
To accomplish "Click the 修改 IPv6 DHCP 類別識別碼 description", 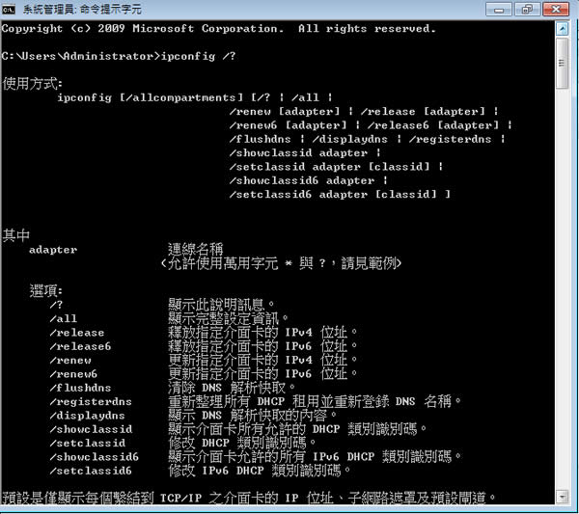I will (260, 471).
